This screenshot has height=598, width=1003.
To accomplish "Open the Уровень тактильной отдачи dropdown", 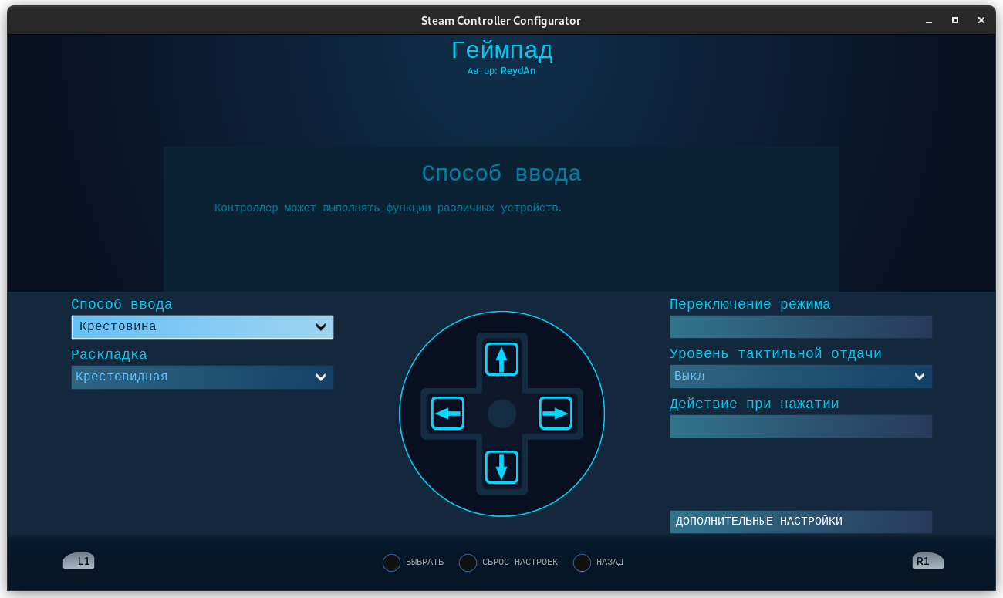I will 801,377.
